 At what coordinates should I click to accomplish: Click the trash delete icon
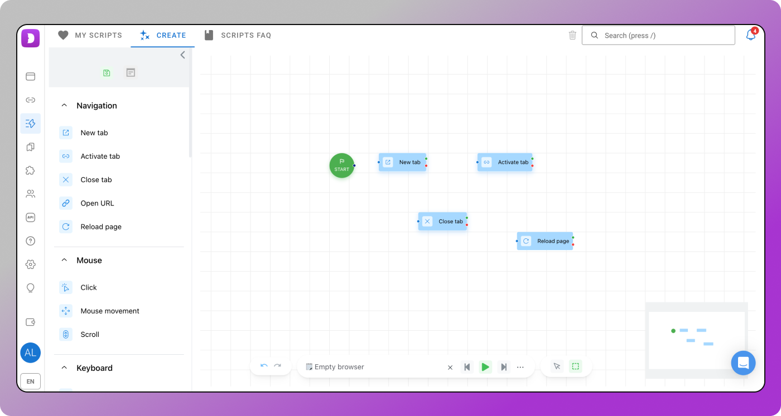click(572, 35)
